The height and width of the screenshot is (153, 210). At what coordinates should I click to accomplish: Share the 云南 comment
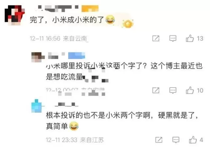click(156, 38)
